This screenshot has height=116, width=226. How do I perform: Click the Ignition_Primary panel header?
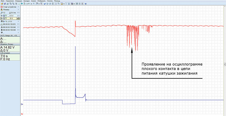pos(10,44)
